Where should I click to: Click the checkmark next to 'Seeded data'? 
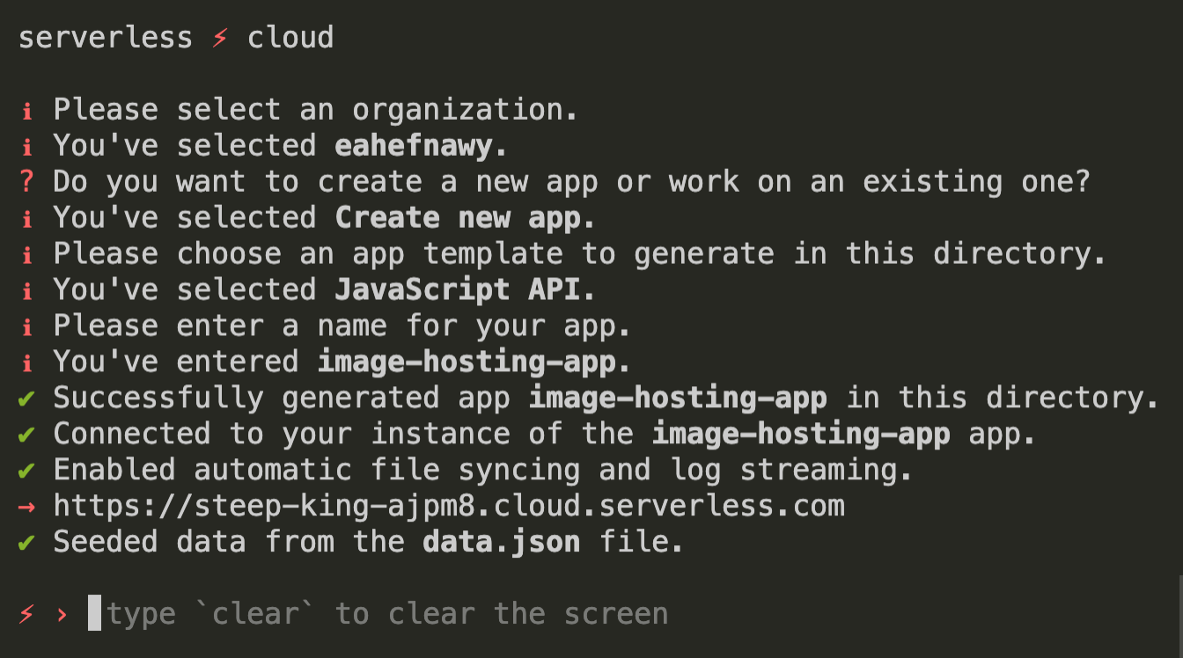[x=26, y=541]
